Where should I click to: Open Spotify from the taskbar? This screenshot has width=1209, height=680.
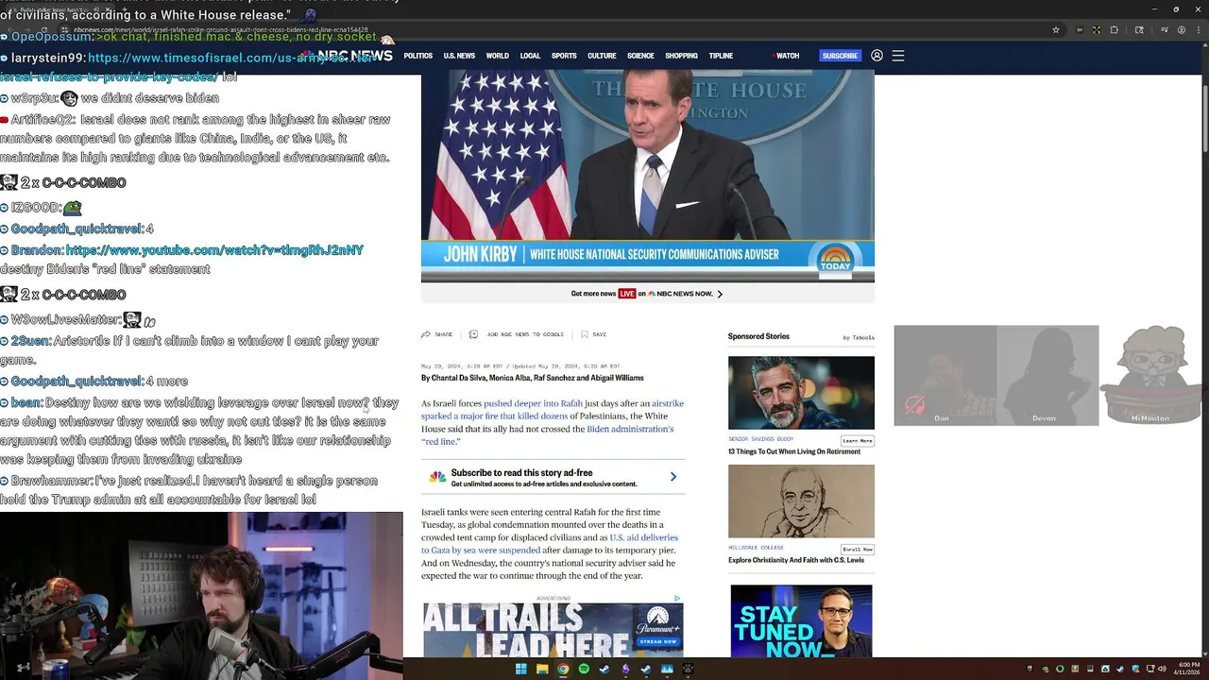coord(584,670)
